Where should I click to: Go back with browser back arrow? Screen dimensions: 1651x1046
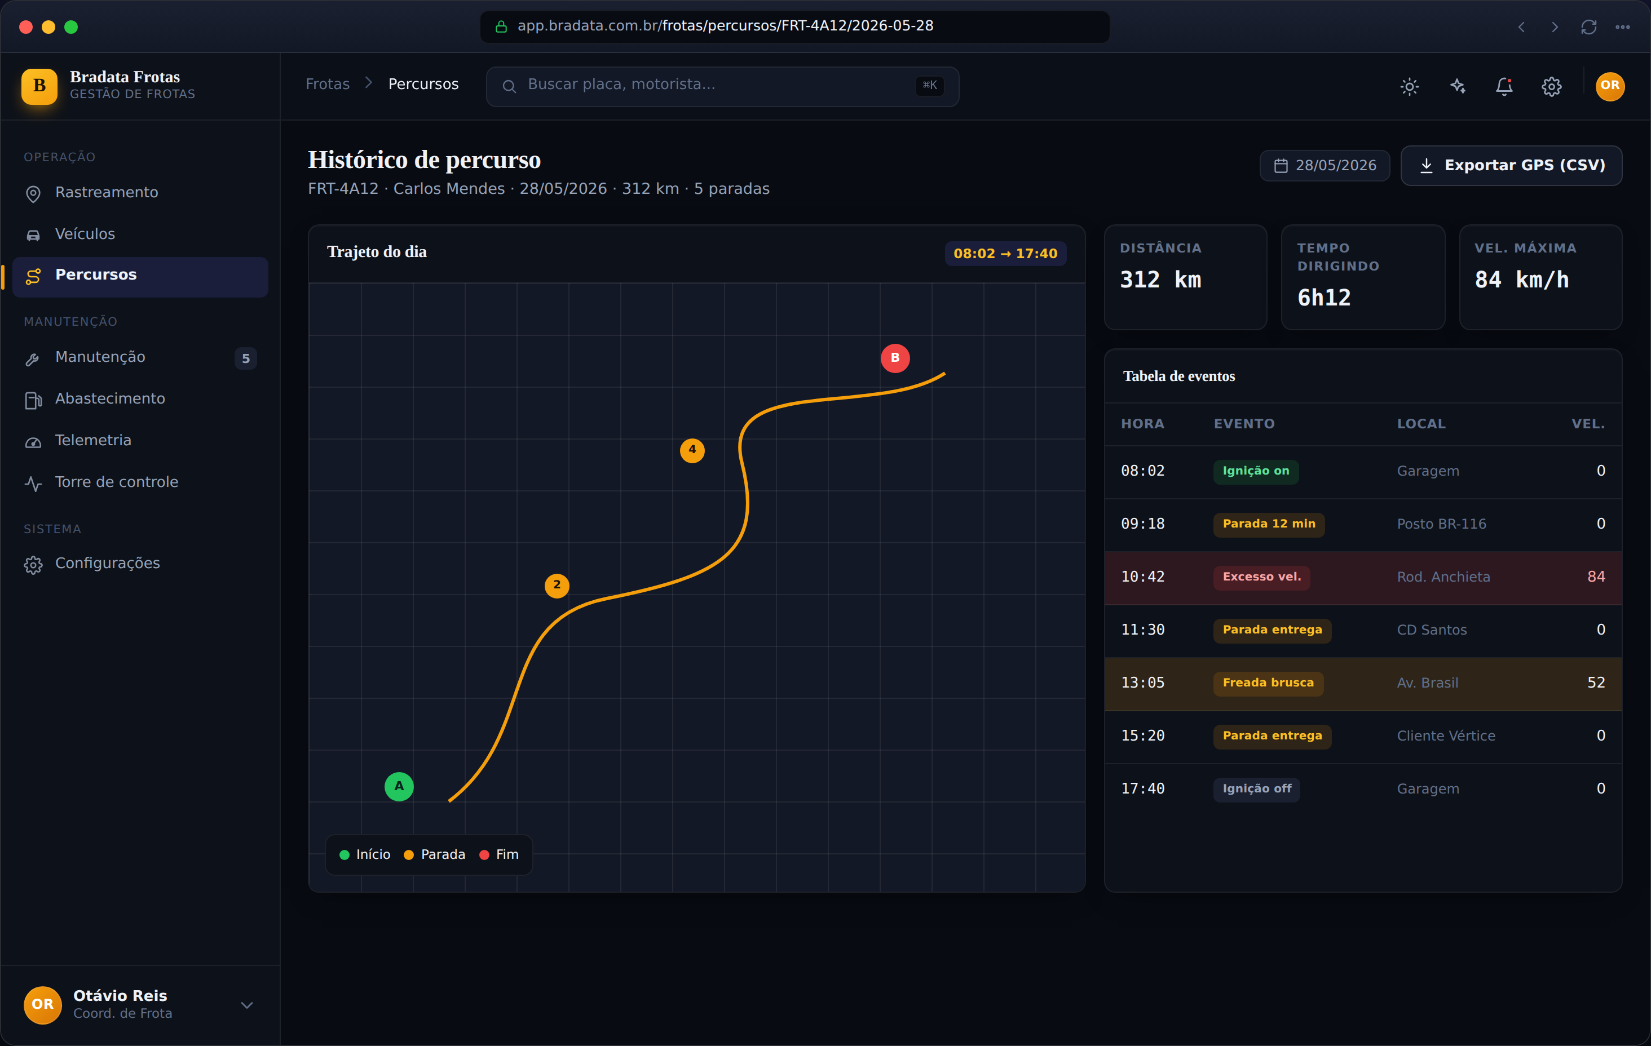coord(1521,26)
